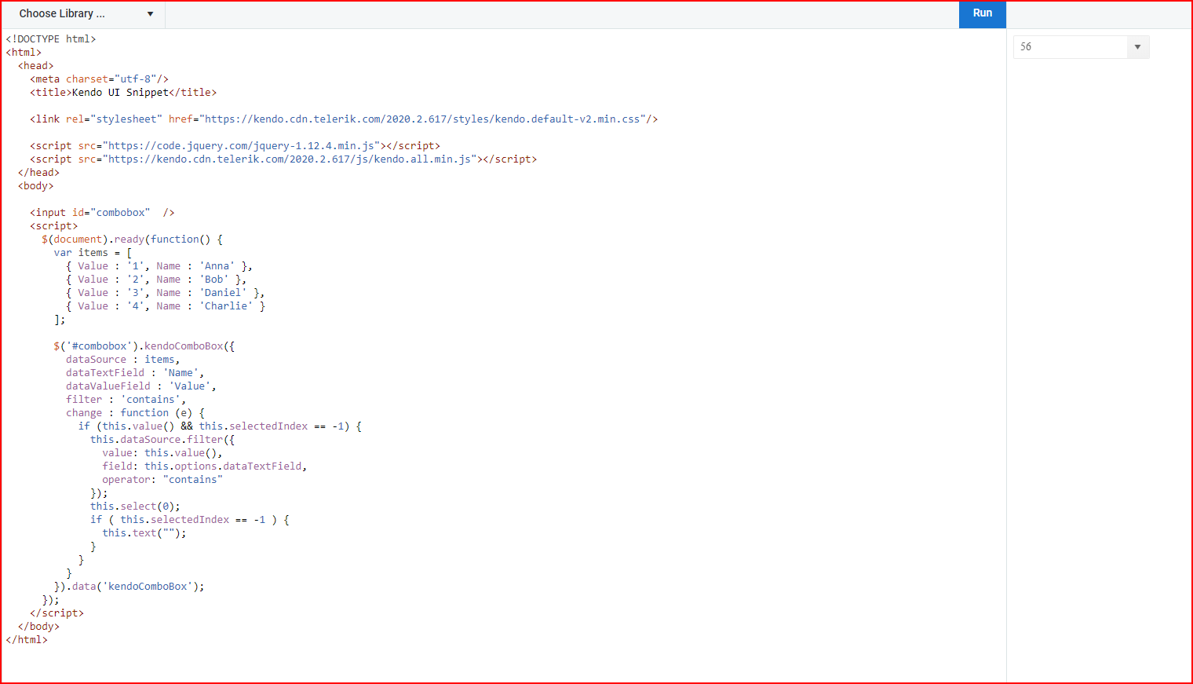
Task: Click the this.text(""); line
Action: coord(144,533)
